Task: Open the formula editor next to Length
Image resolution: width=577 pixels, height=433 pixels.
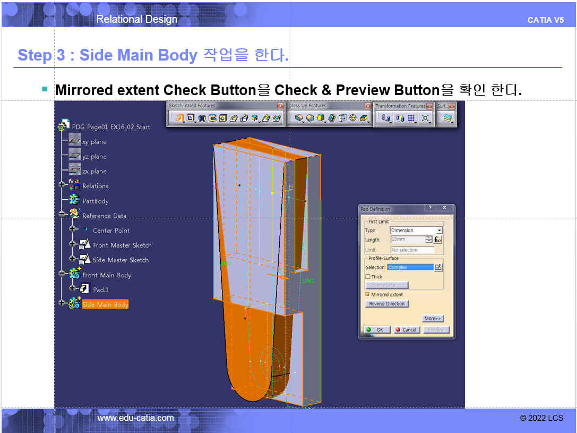Action: (438, 240)
